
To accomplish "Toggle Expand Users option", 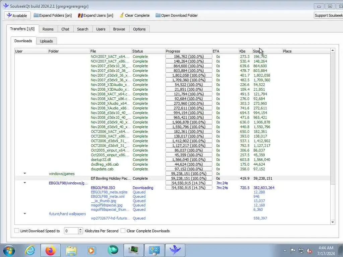I will (x=95, y=15).
